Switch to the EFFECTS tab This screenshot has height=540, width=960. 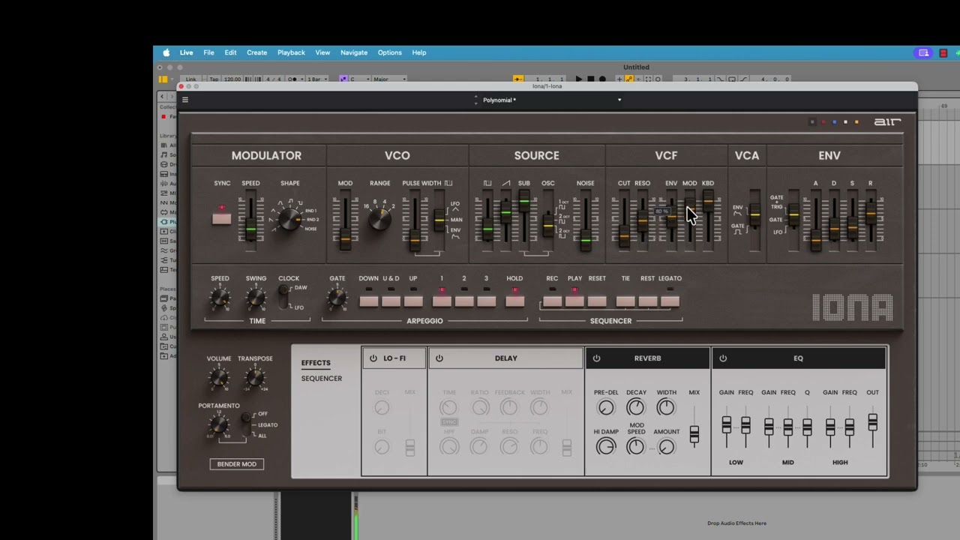(316, 363)
